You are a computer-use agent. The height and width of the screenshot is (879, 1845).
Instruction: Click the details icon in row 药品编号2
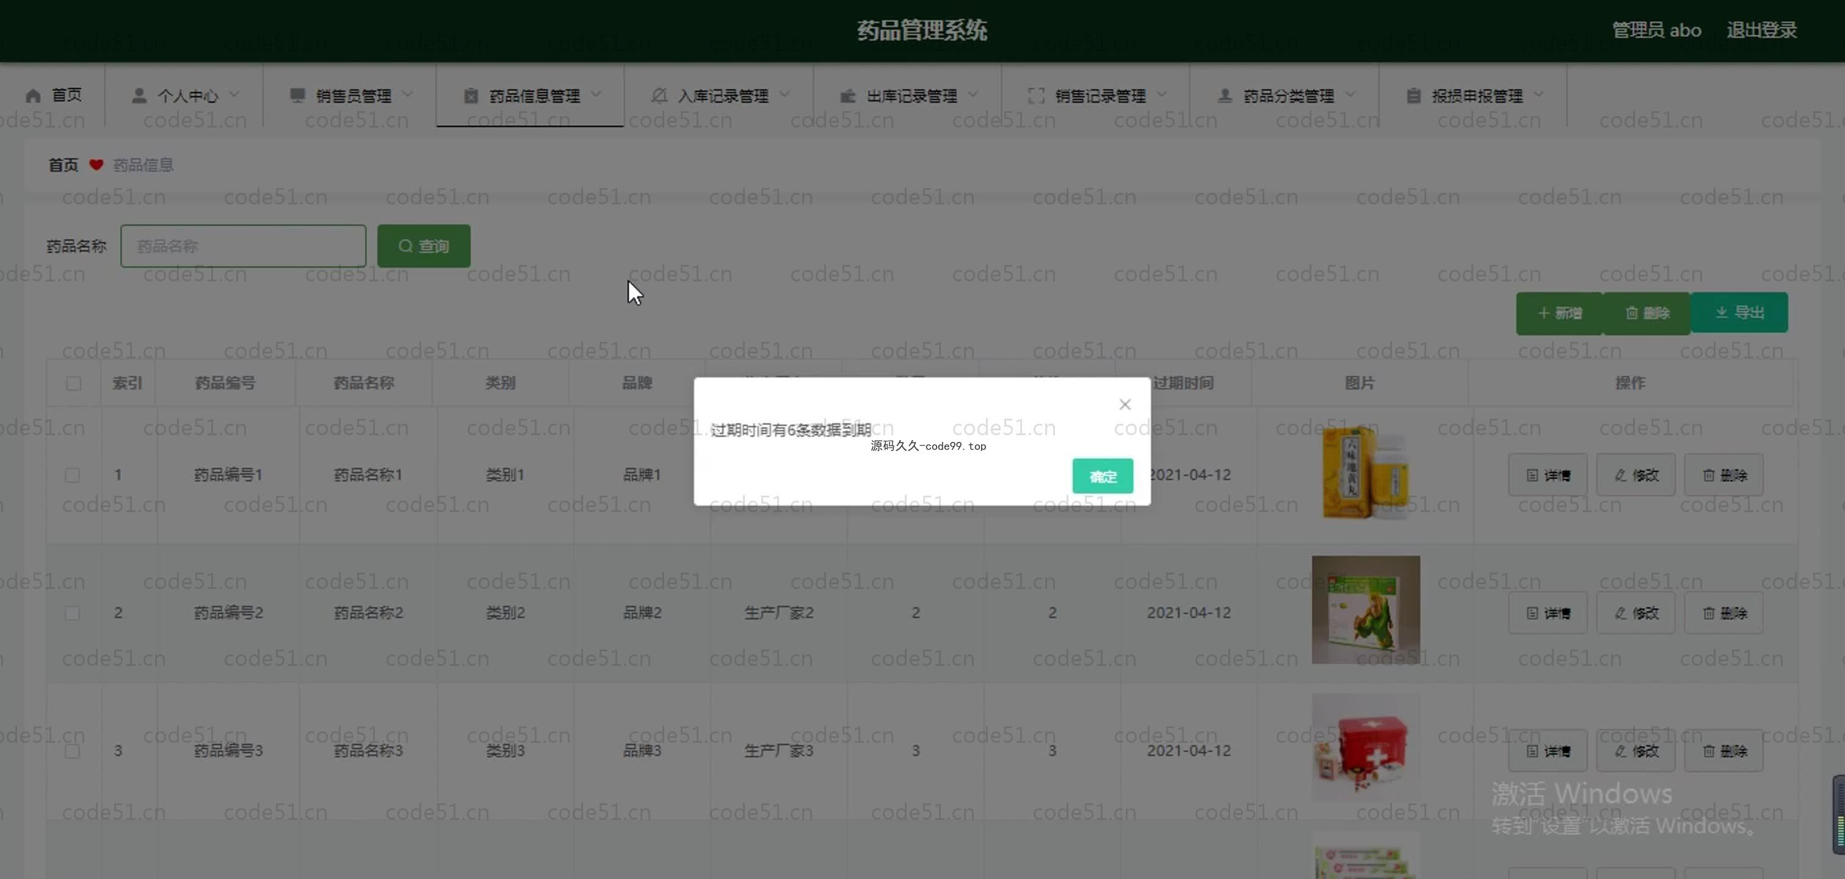[x=1532, y=613]
